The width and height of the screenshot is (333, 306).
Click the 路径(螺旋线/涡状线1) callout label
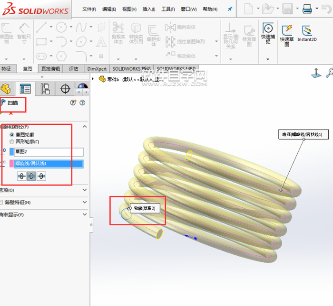coord(304,134)
